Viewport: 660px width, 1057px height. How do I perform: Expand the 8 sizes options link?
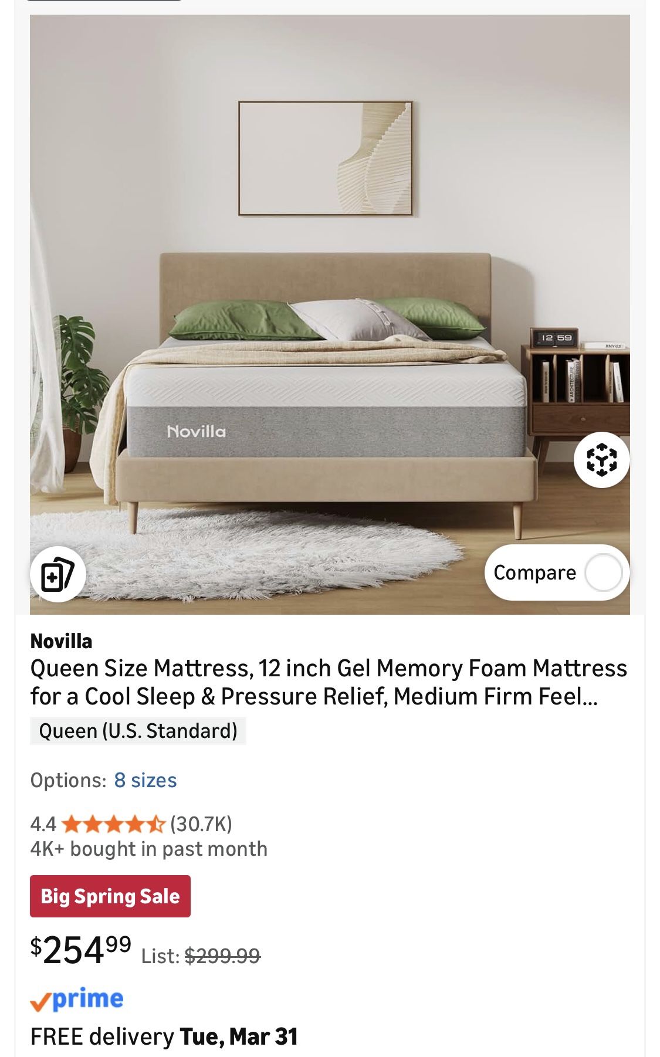(145, 780)
